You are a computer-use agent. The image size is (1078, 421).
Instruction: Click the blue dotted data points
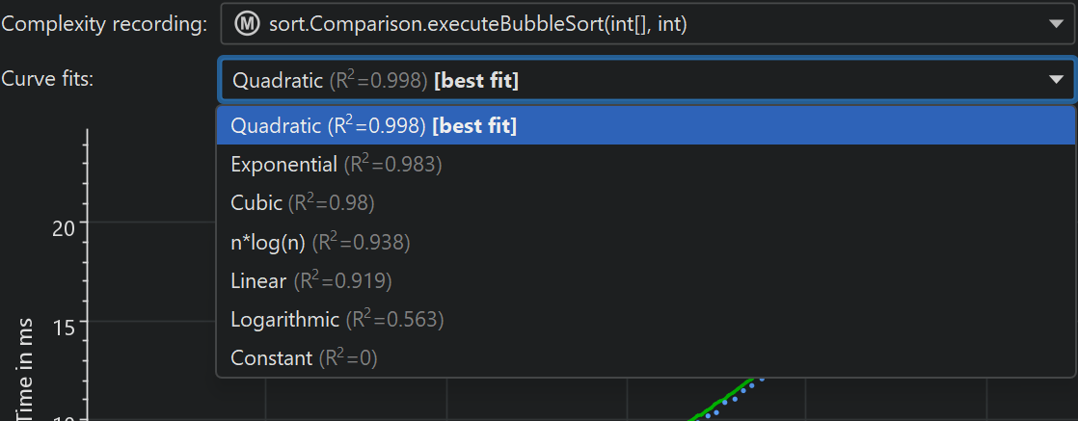735,395
